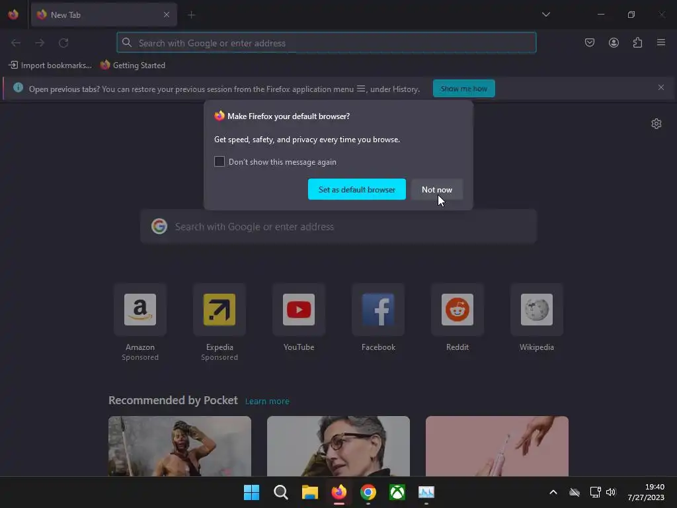Click the info icon in the notification bar
This screenshot has width=677, height=508.
tap(18, 88)
